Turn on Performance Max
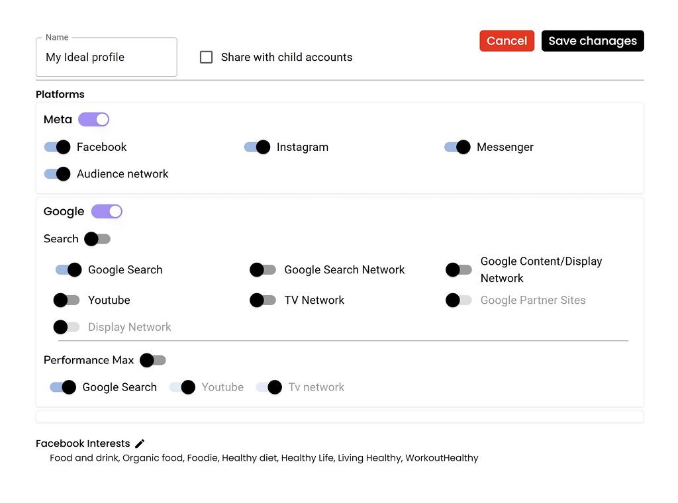Viewport: 678px width, 503px height. [153, 360]
